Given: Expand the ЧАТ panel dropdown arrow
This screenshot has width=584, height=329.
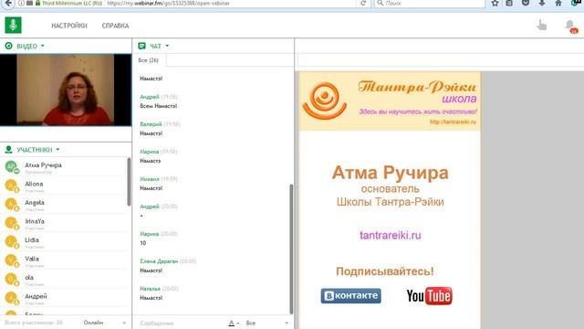Looking at the screenshot, I should coord(167,46).
